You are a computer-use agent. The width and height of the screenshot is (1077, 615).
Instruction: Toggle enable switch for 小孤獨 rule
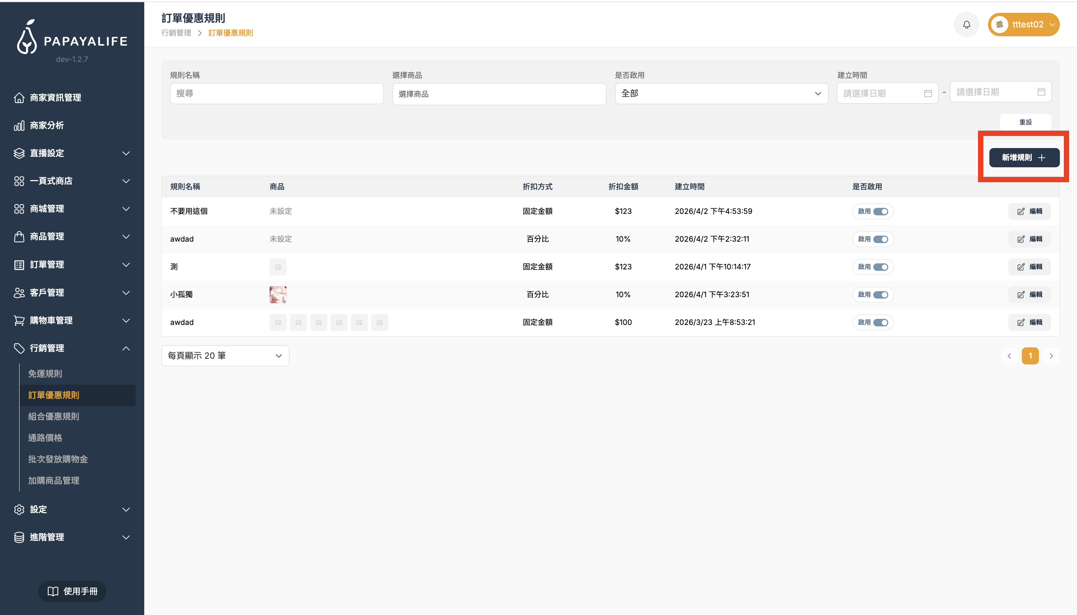click(x=880, y=295)
